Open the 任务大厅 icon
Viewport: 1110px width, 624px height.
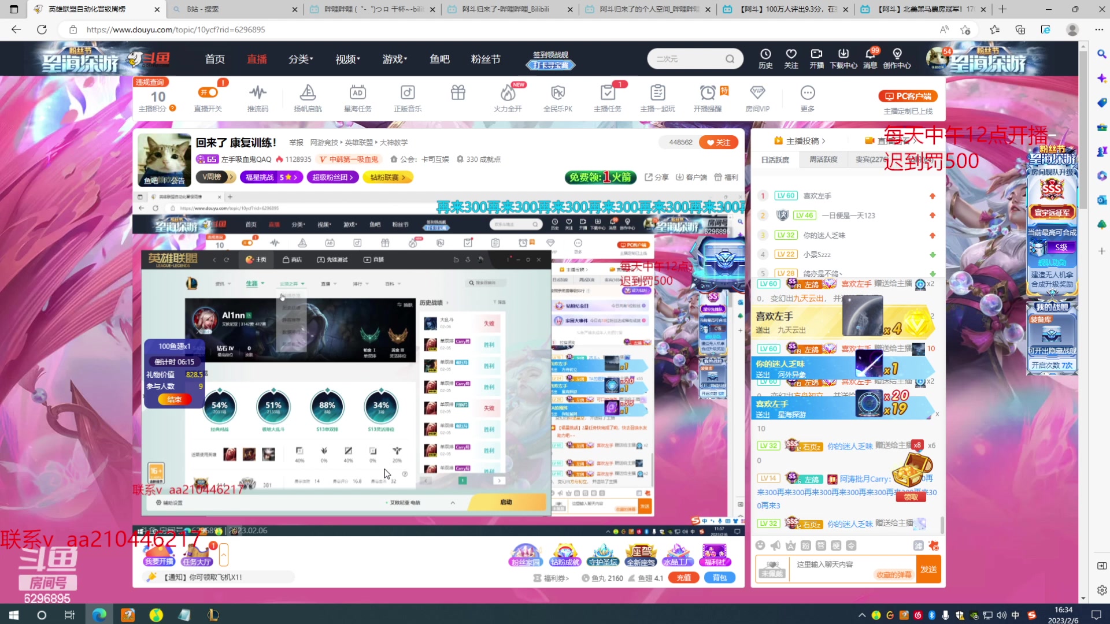coord(197,555)
